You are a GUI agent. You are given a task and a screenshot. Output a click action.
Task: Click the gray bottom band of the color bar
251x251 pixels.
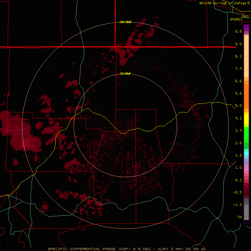246,214
